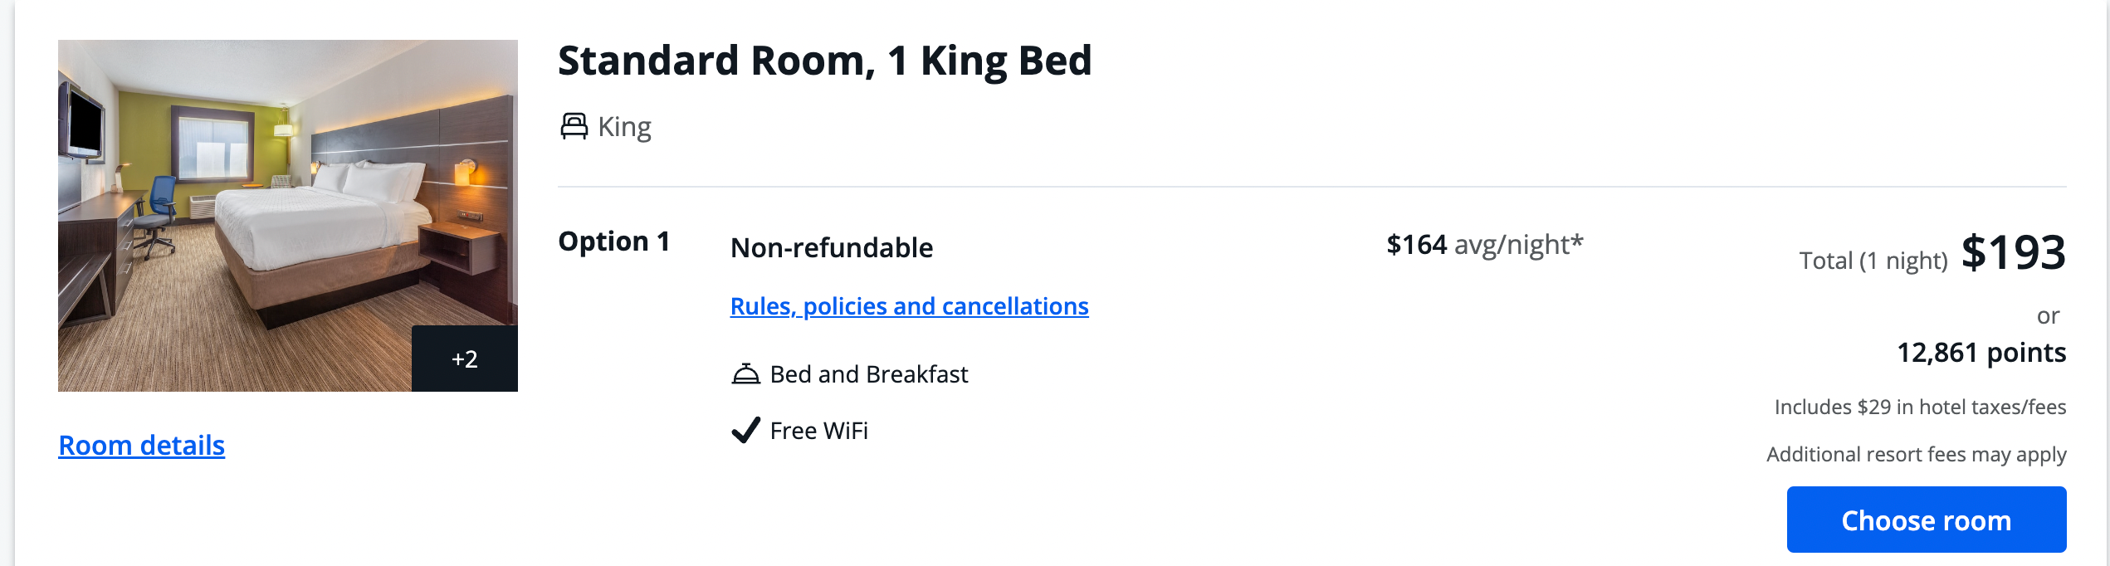Image resolution: width=2110 pixels, height=566 pixels.
Task: Click the Bed and Breakfast bell icon
Action: tap(748, 373)
